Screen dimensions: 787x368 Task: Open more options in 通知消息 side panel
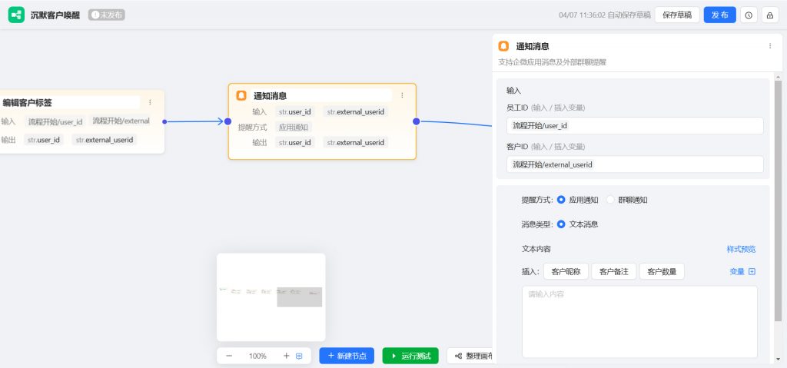tap(770, 45)
